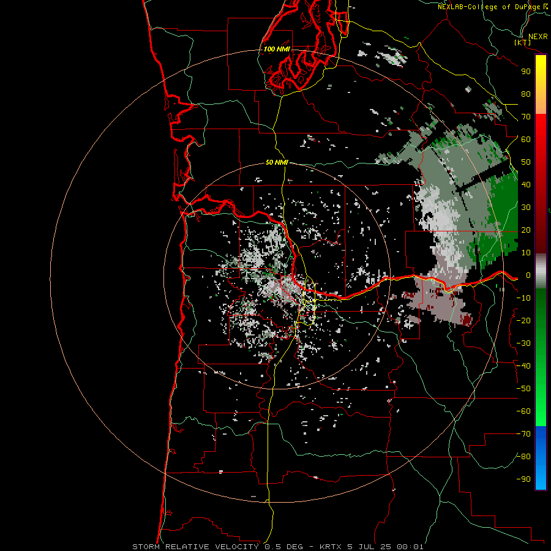Click the 60 value on the velocity scale
Viewport: 551px width, 551px height.
526,140
